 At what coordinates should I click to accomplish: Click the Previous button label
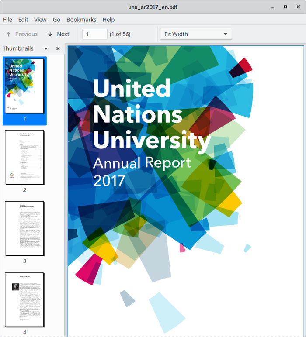[26, 34]
